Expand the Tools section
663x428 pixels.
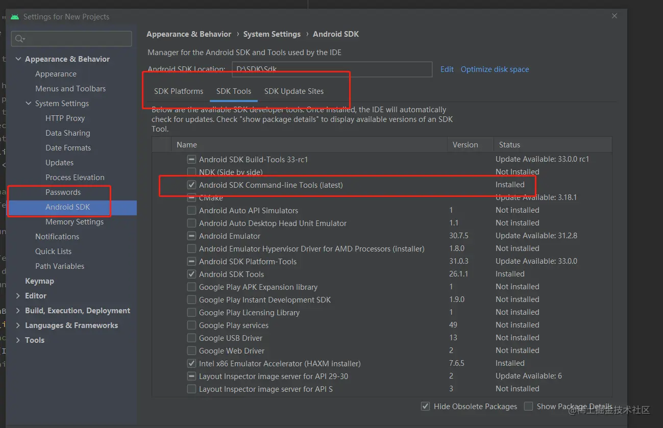tap(18, 340)
